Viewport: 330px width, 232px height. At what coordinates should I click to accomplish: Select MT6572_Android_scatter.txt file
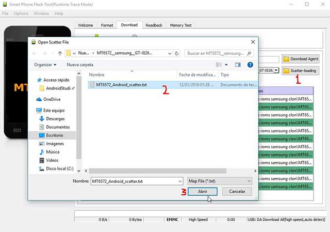click(173, 85)
